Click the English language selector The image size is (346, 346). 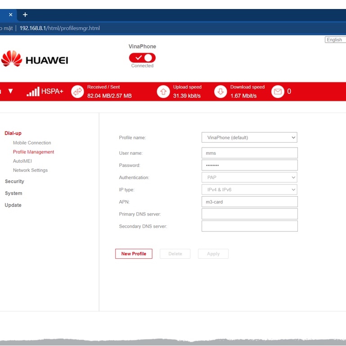pos(335,40)
